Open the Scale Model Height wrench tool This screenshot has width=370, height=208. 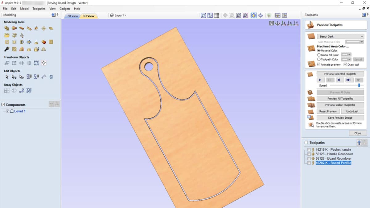pyautogui.click(x=7, y=49)
